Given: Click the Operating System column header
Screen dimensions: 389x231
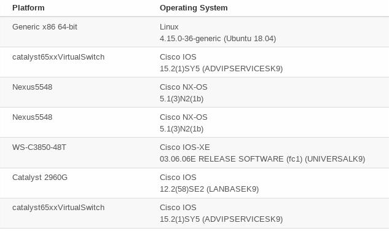Looking at the screenshot, I should [x=194, y=8].
